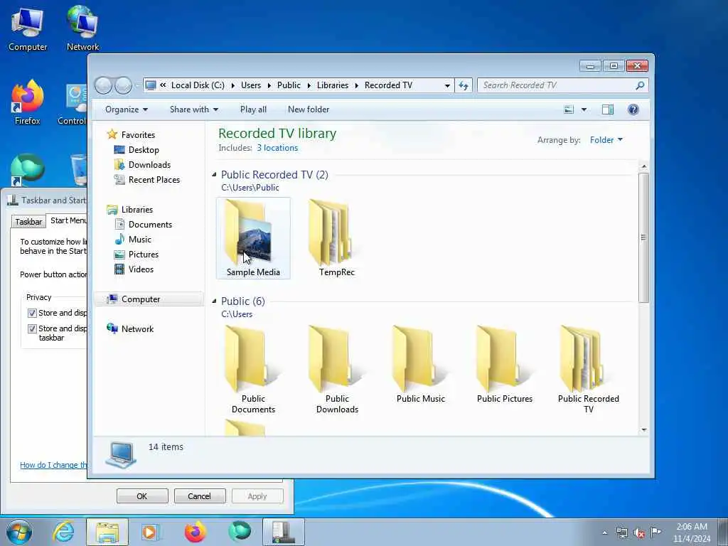The height and width of the screenshot is (546, 728).
Task: Switch to the Start Menu tab
Action: [x=68, y=220]
